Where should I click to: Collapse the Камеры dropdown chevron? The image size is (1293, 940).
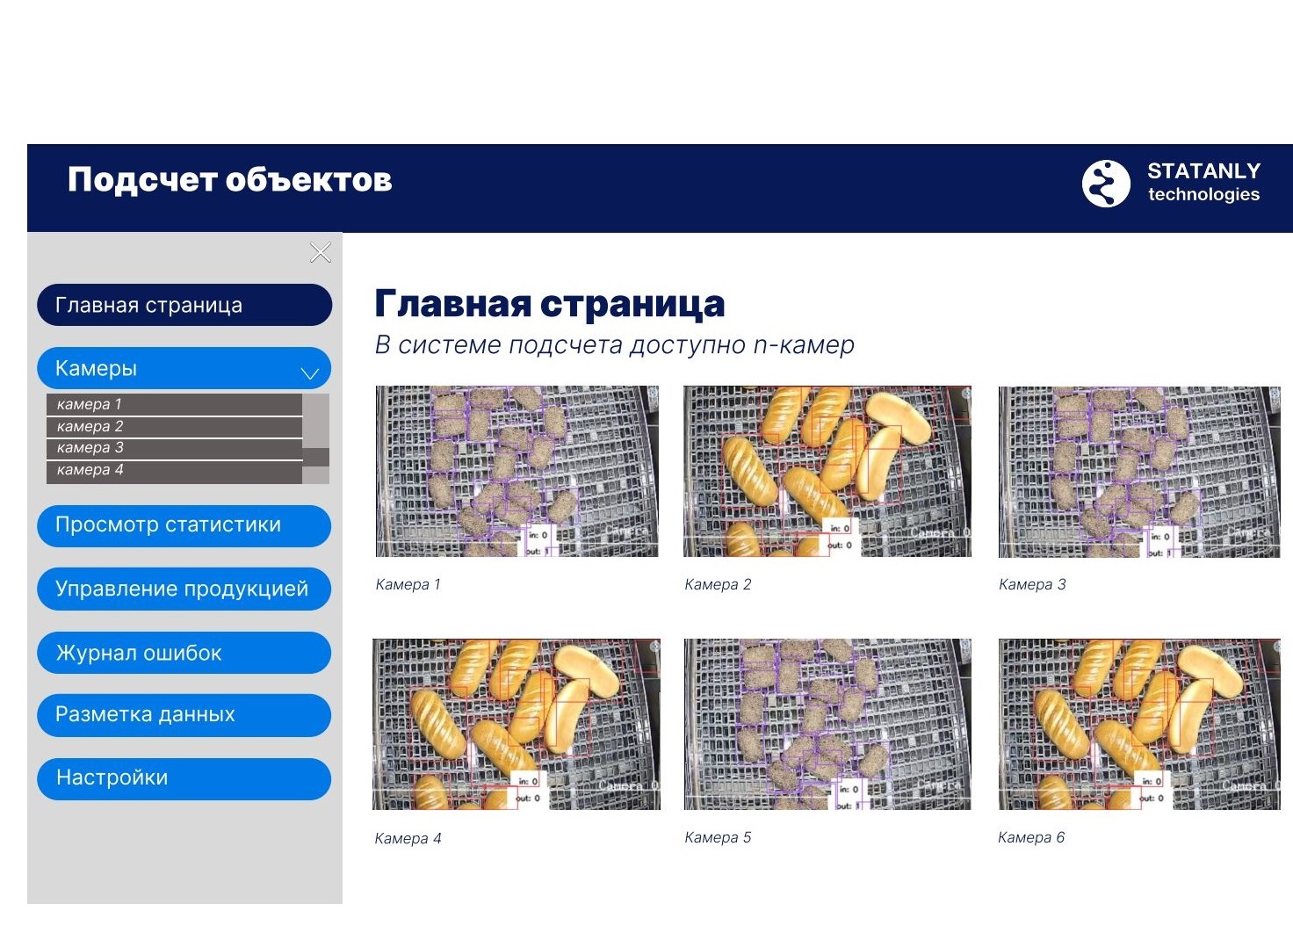(309, 372)
